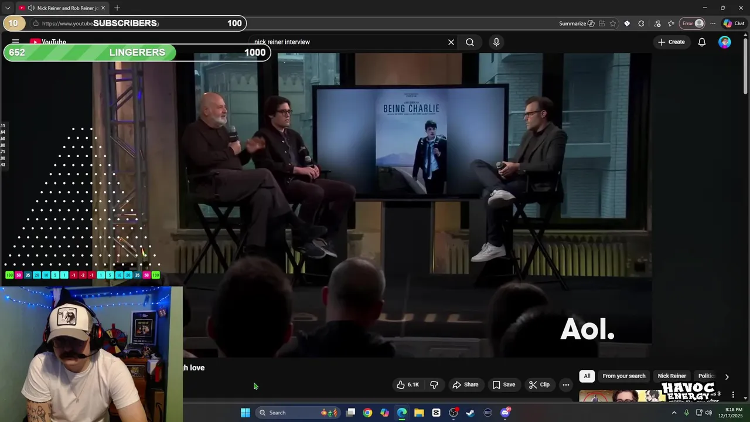
Task: Go to the YouTube home logo
Action: [x=48, y=42]
